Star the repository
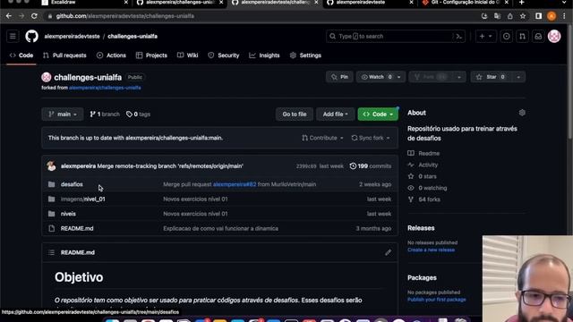573x322 pixels. point(492,77)
